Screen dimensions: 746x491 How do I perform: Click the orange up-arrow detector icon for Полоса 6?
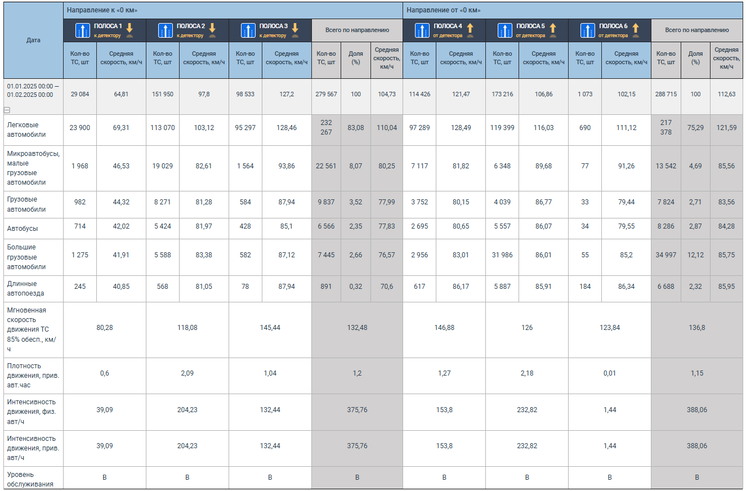636,30
